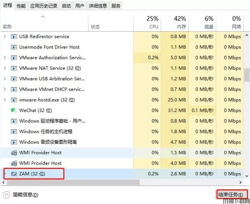The height and width of the screenshot is (204, 250).
Task: Select the Windows 音频设备图形隔离 name
Action: 48,142
